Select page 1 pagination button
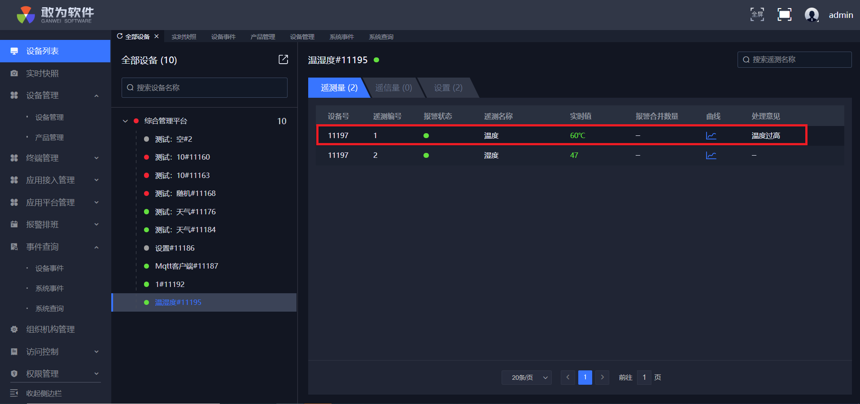Screen dimensions: 860x404 click(585, 378)
